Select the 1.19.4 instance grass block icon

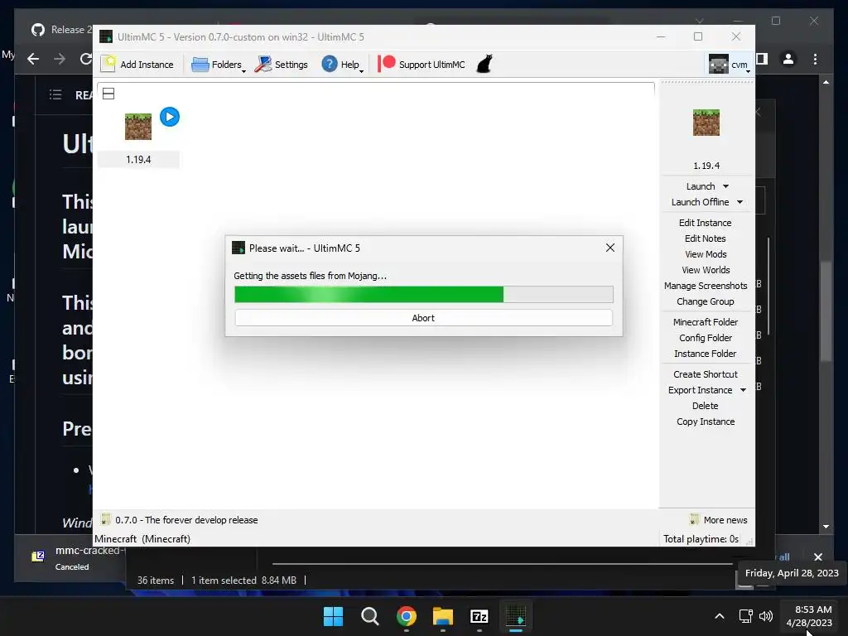pos(138,127)
